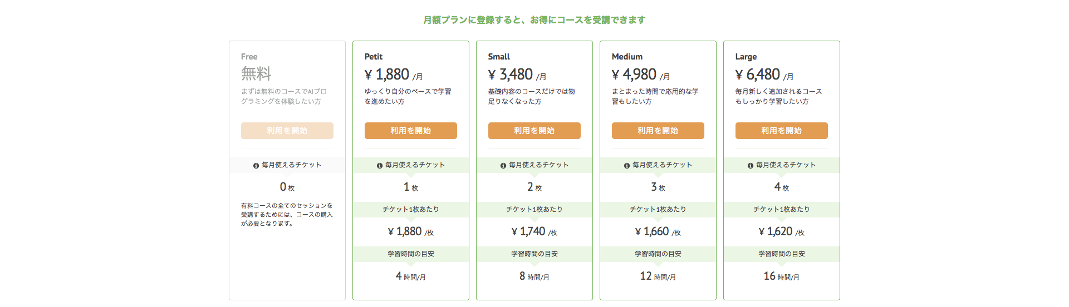Click 毎月使えるチケット label in the Large plan
This screenshot has width=1069, height=307.
pyautogui.click(x=786, y=165)
